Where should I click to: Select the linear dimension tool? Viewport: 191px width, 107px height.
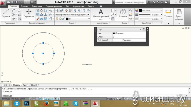tap(113, 11)
